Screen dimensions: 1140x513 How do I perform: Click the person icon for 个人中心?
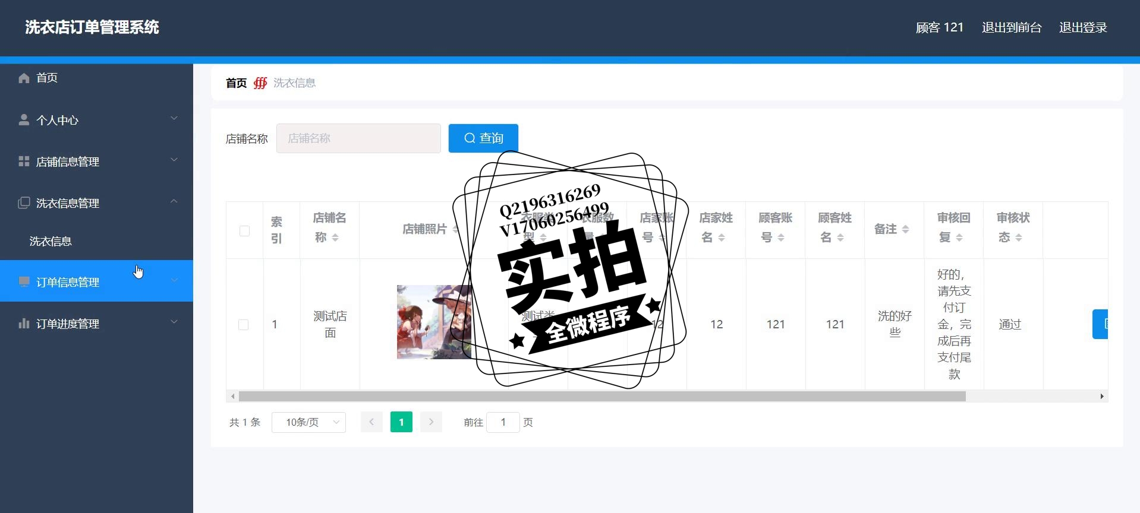[x=24, y=120]
